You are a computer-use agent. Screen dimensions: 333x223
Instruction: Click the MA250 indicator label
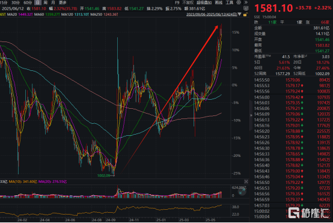pyautogui.click(x=104, y=14)
